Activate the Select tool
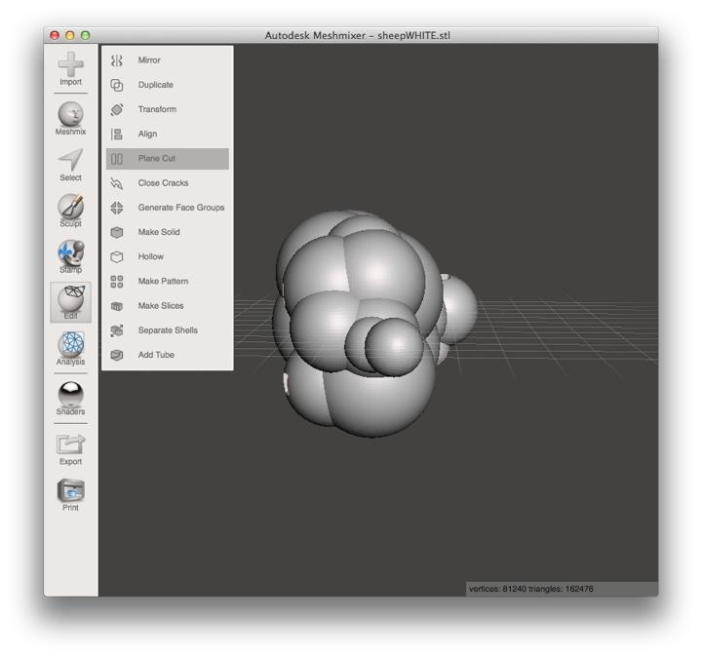 [x=70, y=164]
